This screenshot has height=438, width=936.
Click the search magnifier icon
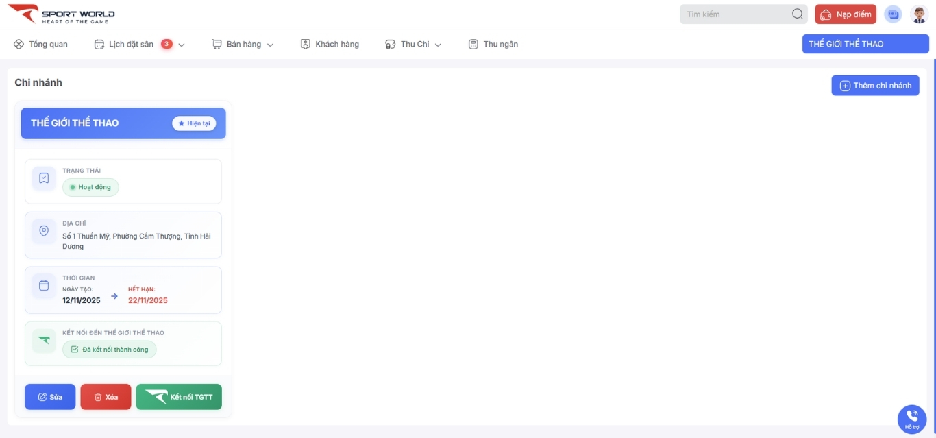(x=797, y=14)
